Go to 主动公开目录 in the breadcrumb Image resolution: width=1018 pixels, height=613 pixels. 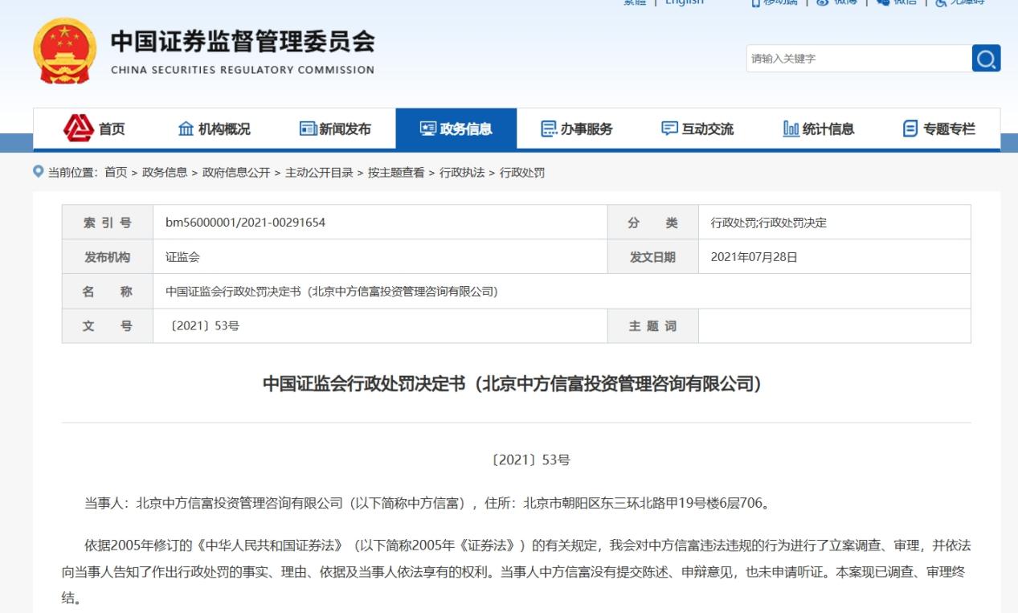click(x=319, y=173)
